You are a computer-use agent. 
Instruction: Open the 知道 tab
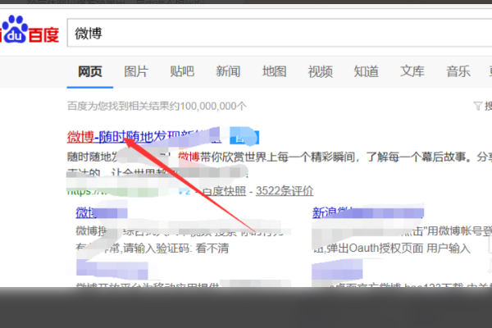coord(367,71)
